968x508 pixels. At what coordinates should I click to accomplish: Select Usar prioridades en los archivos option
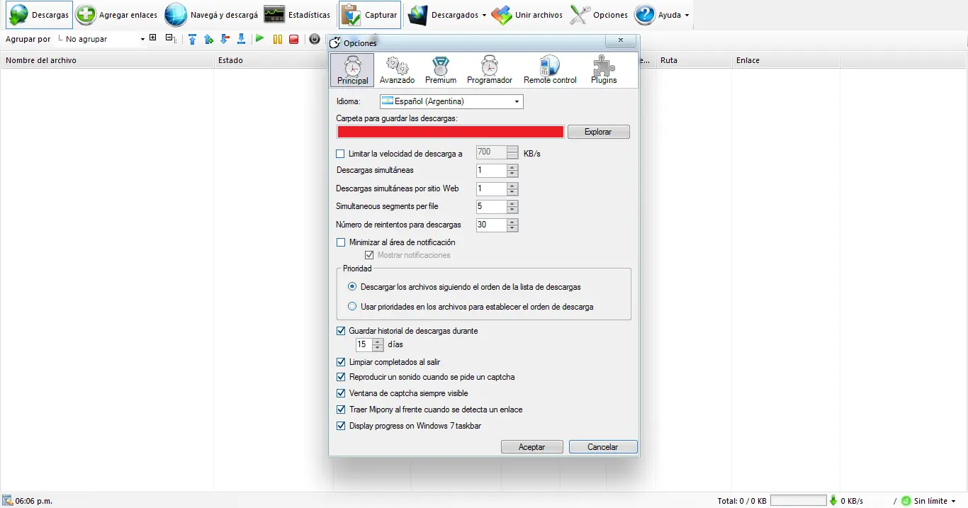(352, 307)
